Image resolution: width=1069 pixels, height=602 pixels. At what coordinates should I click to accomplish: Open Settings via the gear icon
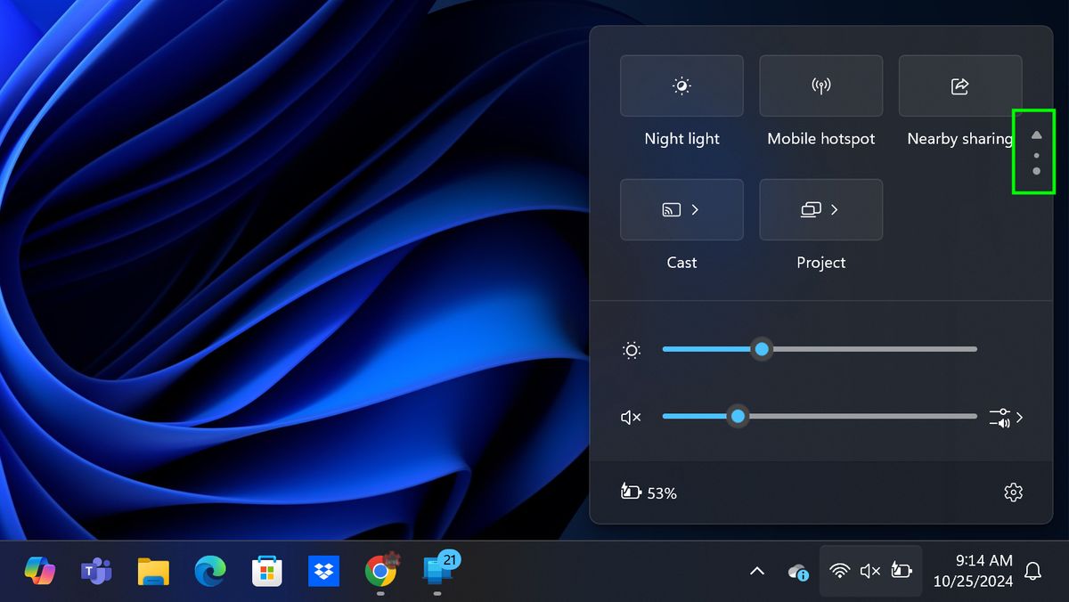[x=1013, y=492]
